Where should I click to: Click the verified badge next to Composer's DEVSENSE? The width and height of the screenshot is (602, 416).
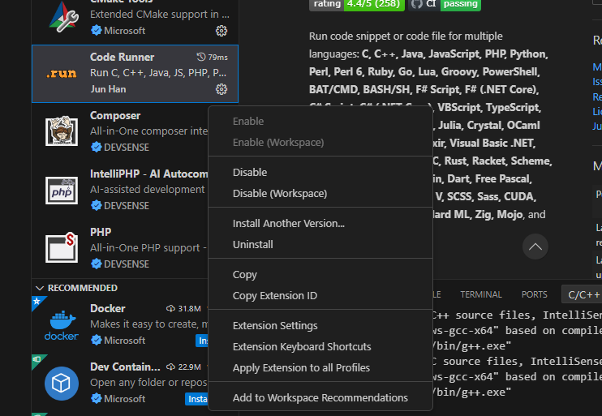pyautogui.click(x=96, y=147)
